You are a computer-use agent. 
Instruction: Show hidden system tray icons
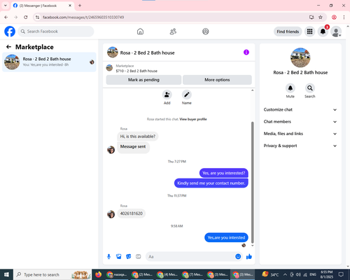(x=285, y=274)
